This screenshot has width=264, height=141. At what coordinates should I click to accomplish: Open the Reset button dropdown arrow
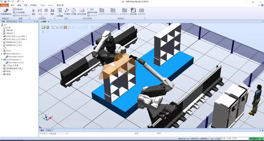[52, 16]
